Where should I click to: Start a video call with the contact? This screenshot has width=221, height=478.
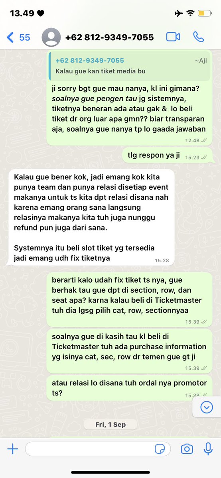click(173, 37)
